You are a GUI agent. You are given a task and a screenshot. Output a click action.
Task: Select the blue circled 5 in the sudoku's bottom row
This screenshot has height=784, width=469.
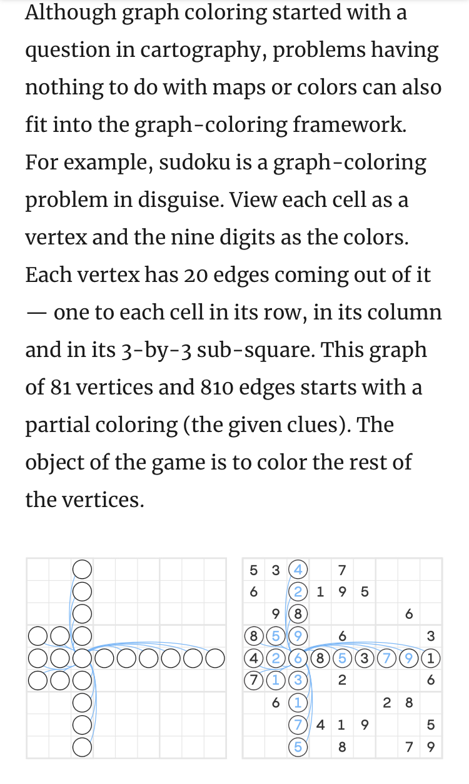point(298,746)
